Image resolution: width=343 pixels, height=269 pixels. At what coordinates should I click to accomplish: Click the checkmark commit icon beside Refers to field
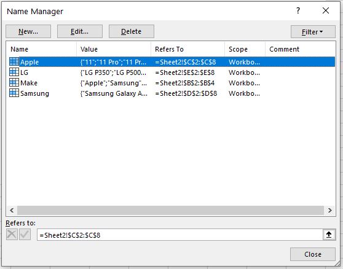25,235
